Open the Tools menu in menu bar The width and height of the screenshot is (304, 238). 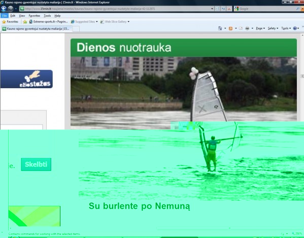47,16
